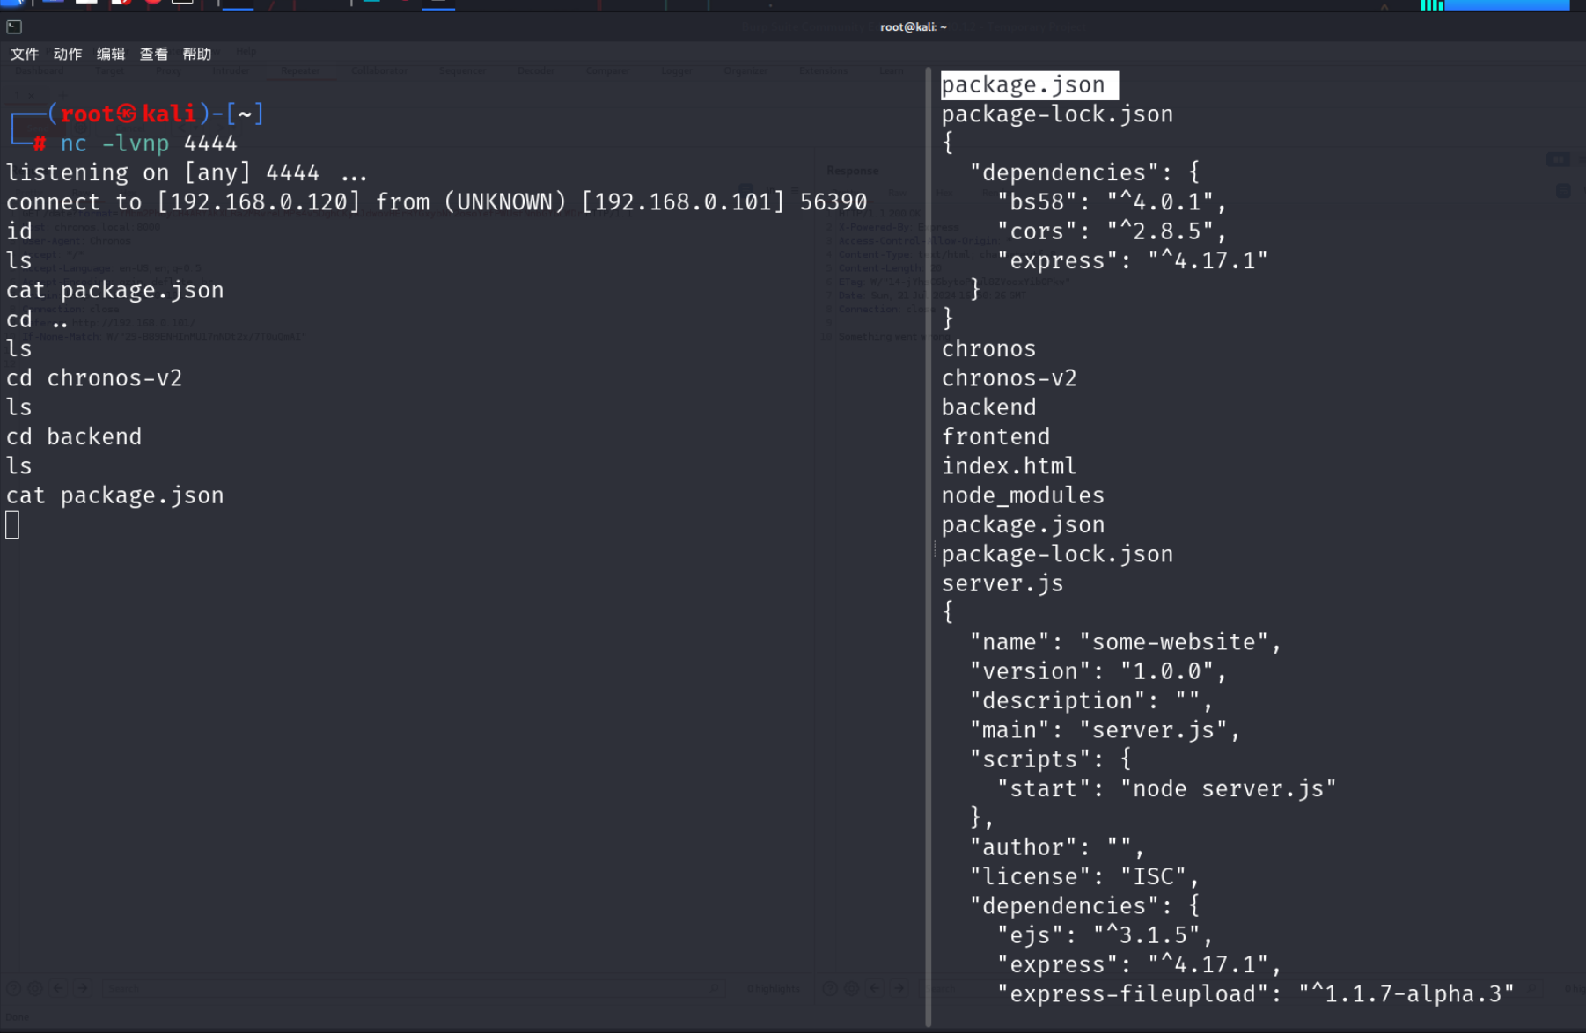
Task: Click the 'id' command line
Action: (19, 231)
